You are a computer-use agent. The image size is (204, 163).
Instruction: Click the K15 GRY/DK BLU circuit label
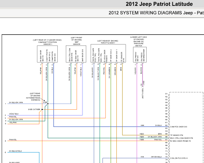tap(151, 157)
